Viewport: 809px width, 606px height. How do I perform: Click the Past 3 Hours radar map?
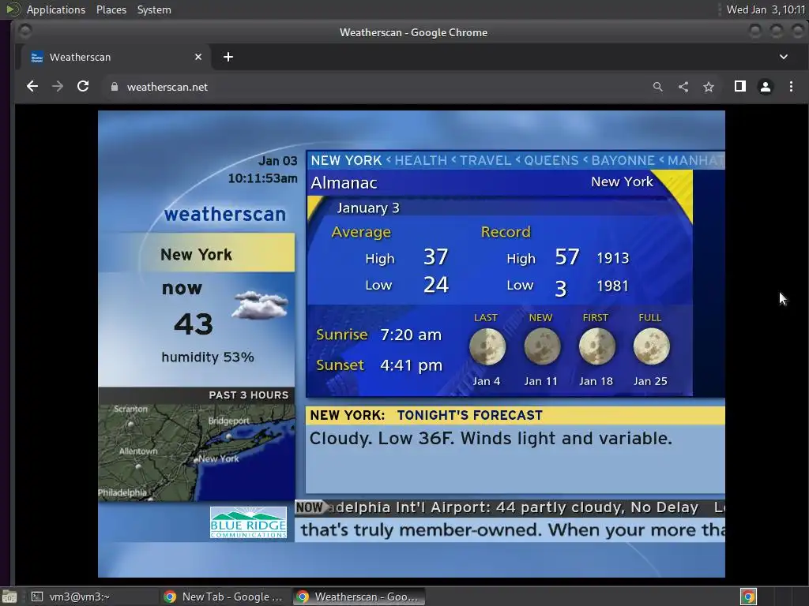197,452
